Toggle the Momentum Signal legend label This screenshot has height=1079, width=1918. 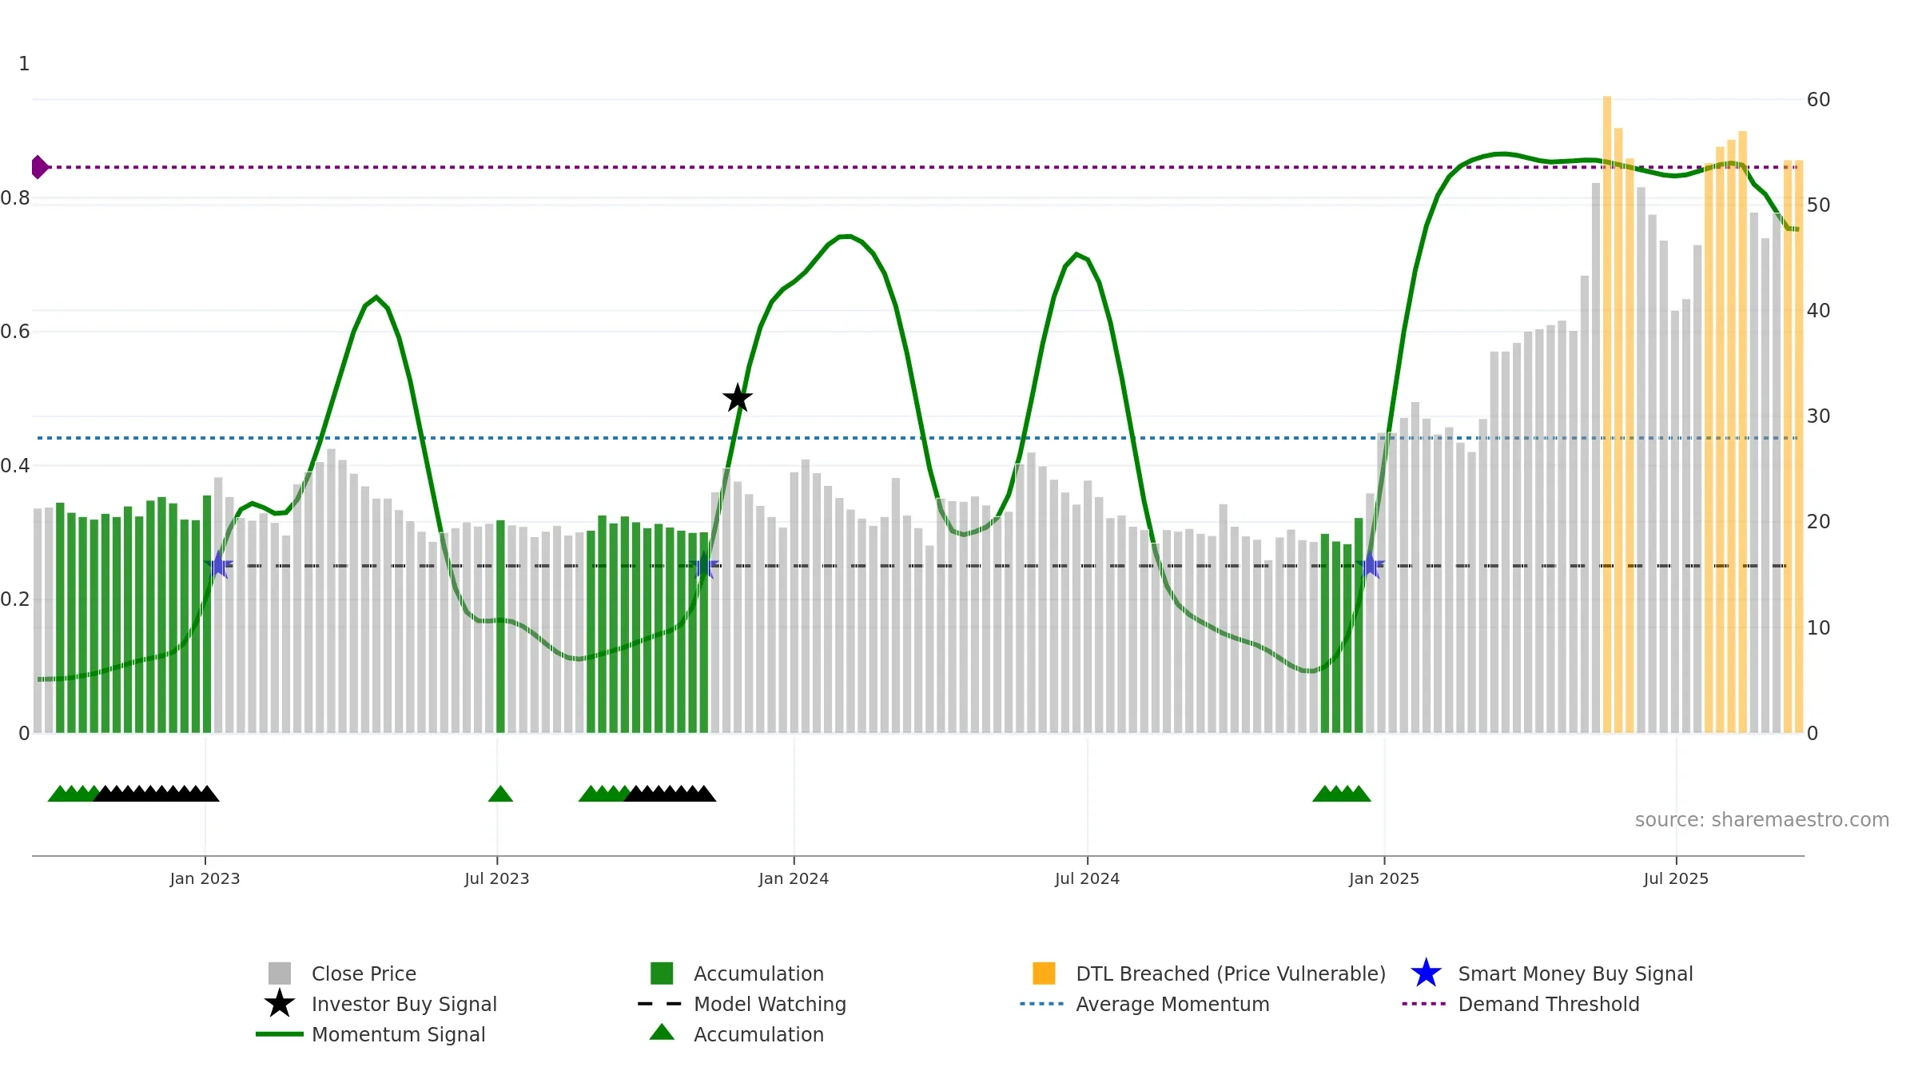click(398, 1034)
